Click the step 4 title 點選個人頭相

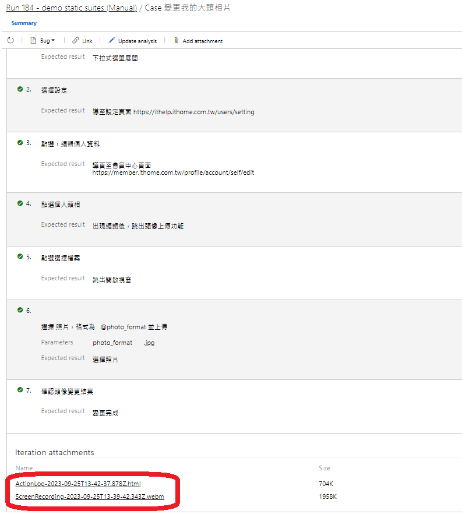point(61,204)
